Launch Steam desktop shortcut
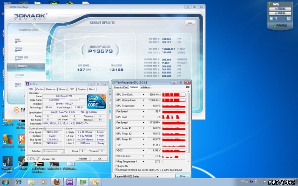The image size is (298, 186). [23, 163]
